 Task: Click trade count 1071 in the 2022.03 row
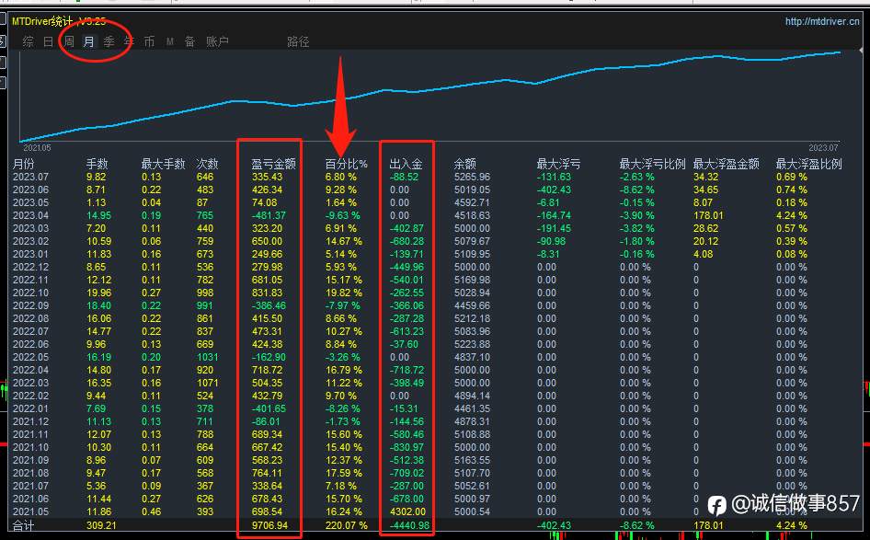coord(208,383)
